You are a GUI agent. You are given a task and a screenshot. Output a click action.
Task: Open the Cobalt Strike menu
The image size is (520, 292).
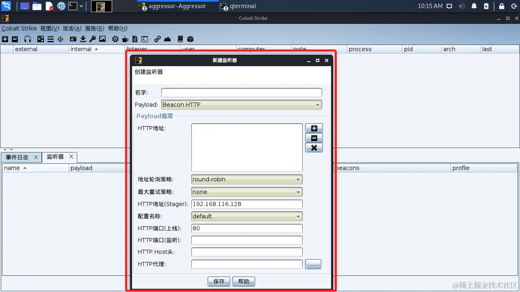(19, 28)
